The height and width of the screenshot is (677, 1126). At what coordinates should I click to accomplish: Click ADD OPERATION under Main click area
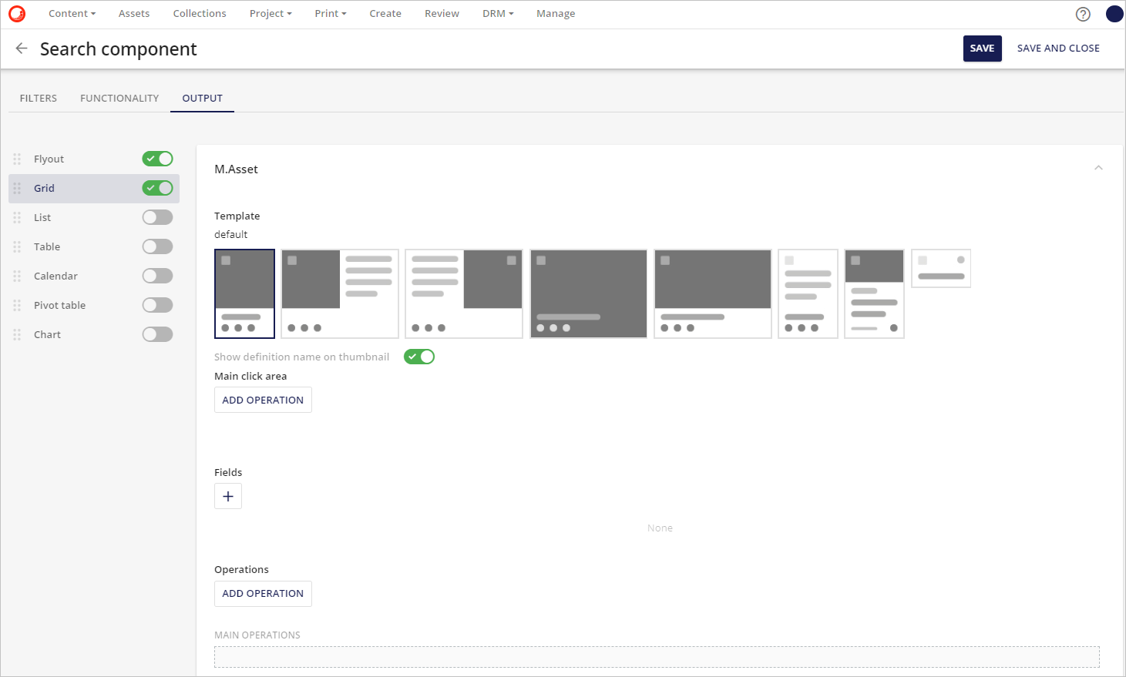click(x=263, y=400)
